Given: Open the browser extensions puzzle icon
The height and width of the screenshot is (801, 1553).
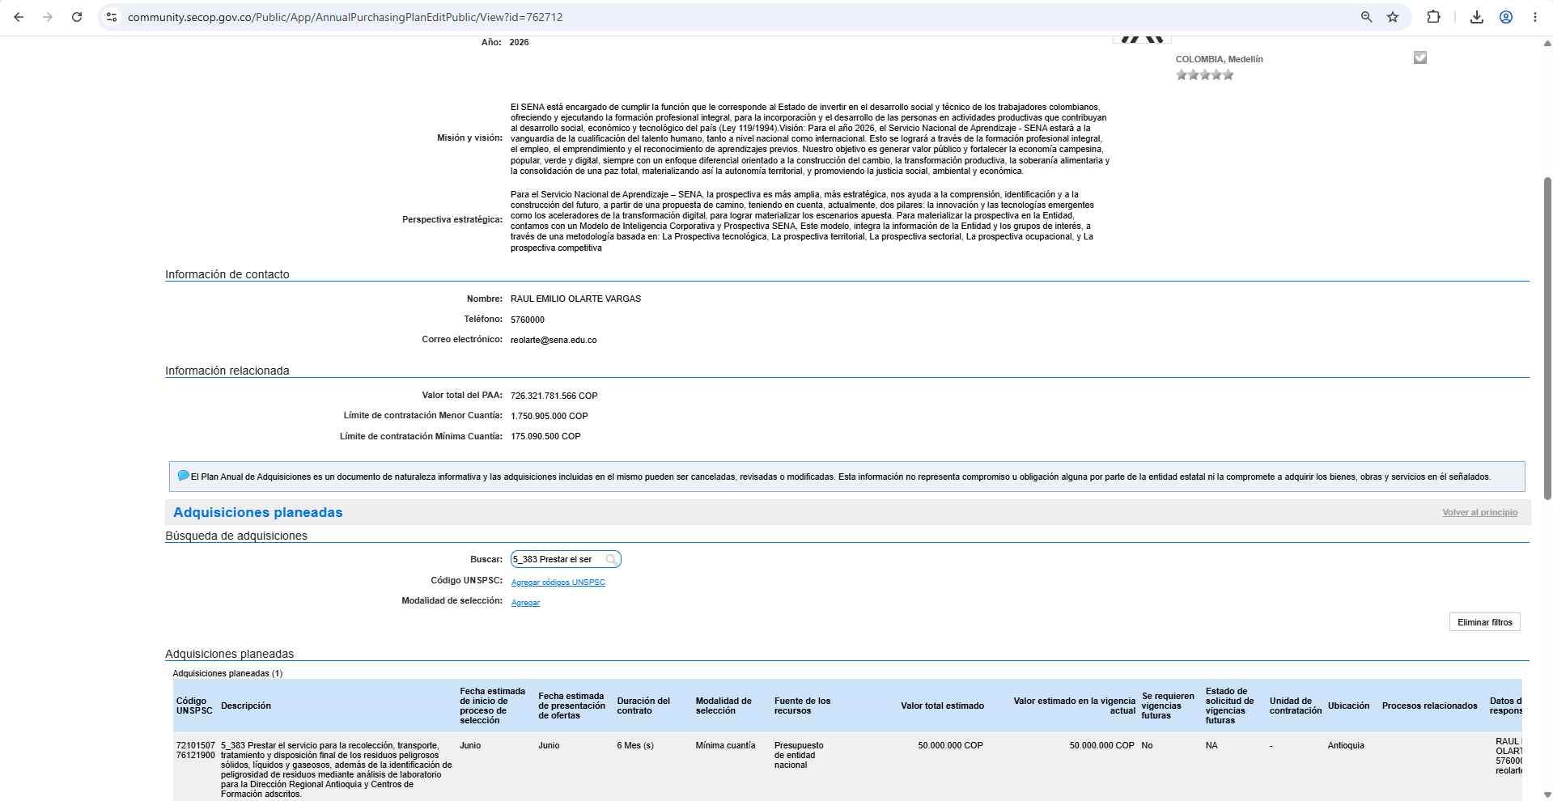Looking at the screenshot, I should click(1433, 17).
